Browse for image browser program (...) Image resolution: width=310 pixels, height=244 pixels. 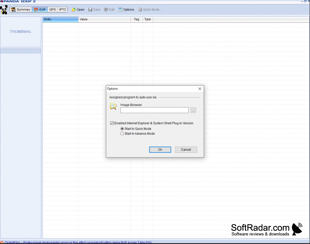pyautogui.click(x=193, y=110)
